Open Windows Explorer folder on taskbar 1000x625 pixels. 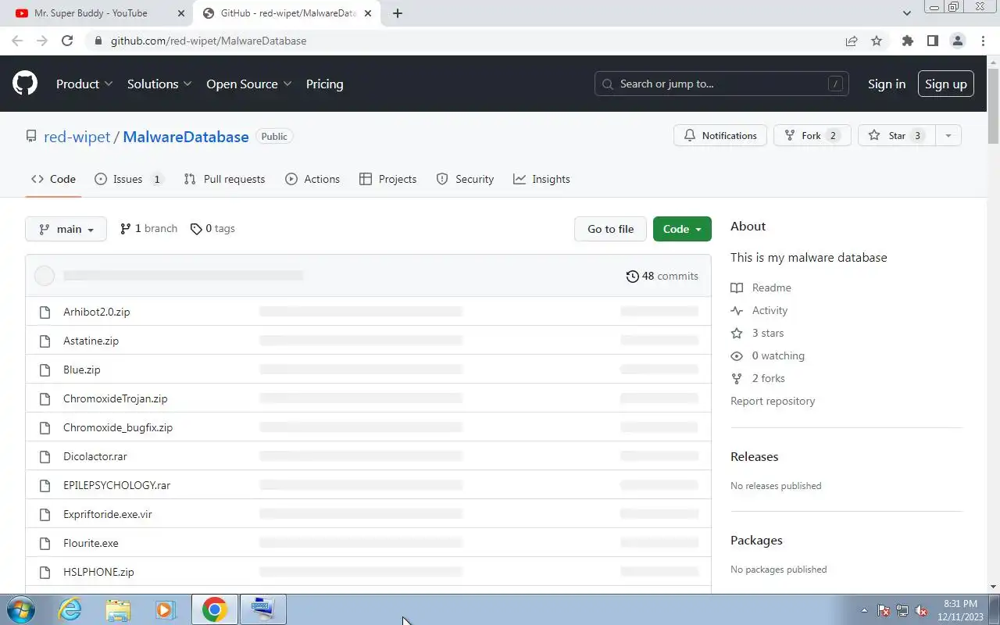[x=118, y=609]
